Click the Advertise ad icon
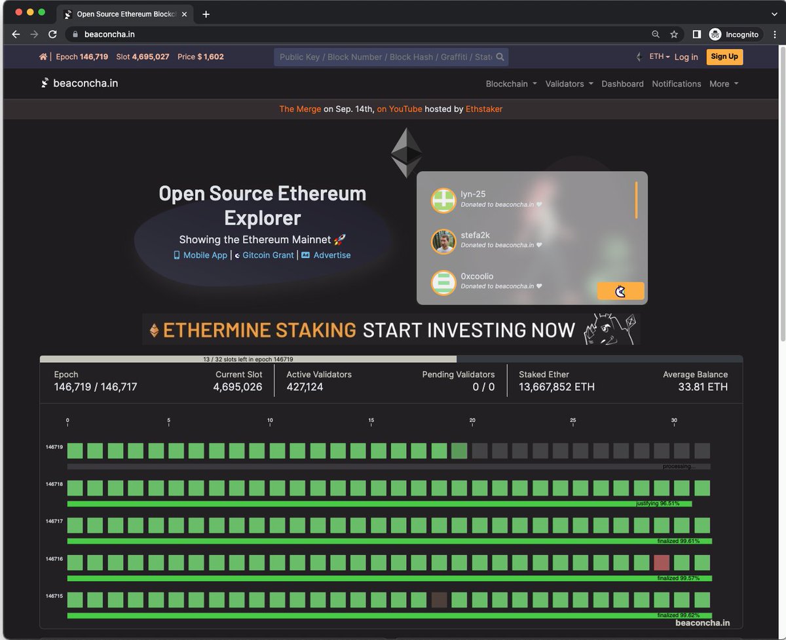This screenshot has height=640, width=786. point(305,255)
